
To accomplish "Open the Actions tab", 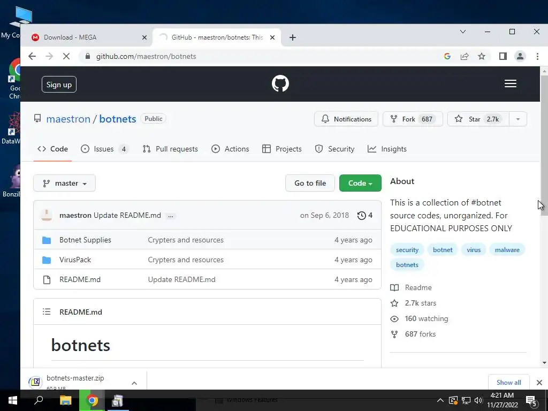I will (230, 149).
